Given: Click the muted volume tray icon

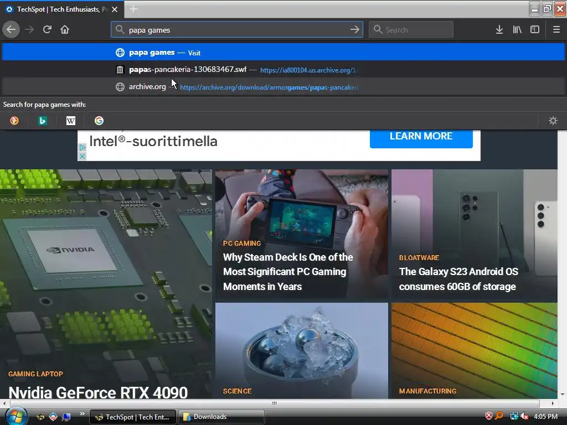Looking at the screenshot, I should [x=524, y=416].
